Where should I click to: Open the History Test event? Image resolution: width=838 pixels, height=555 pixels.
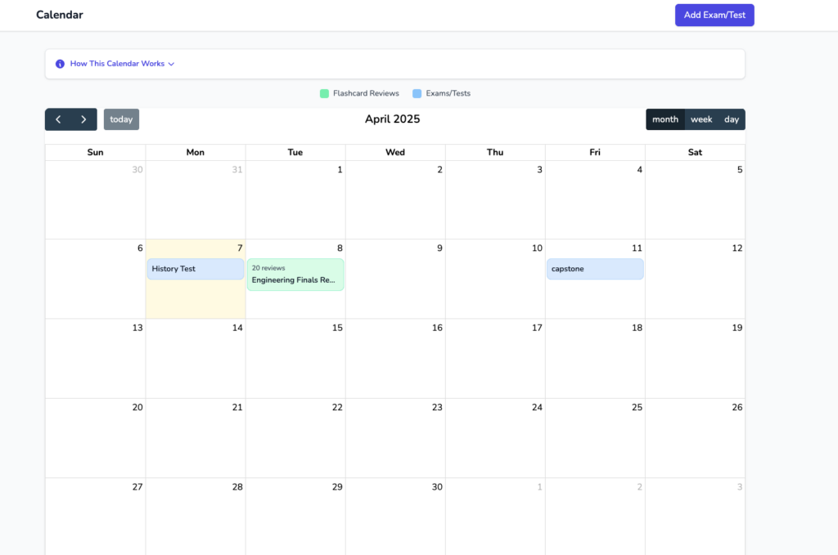(x=196, y=269)
